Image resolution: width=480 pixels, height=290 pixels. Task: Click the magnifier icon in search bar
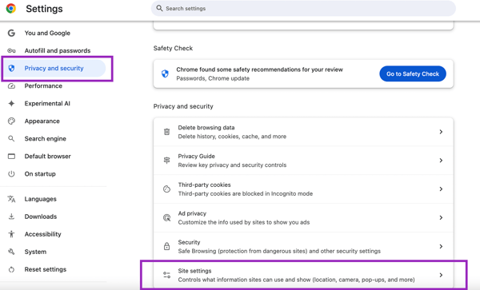(x=159, y=8)
